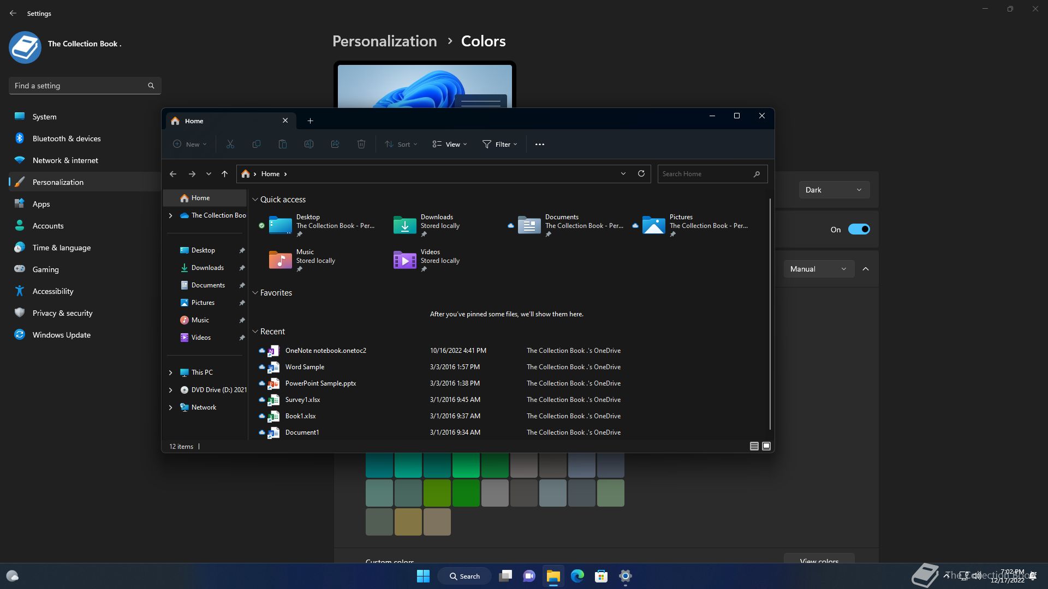Select the bright green accent swatch
The image size is (1048, 589).
[x=466, y=465]
